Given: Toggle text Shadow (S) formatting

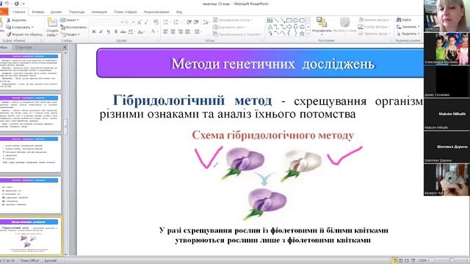Looking at the screenshot, I should pos(116,32).
